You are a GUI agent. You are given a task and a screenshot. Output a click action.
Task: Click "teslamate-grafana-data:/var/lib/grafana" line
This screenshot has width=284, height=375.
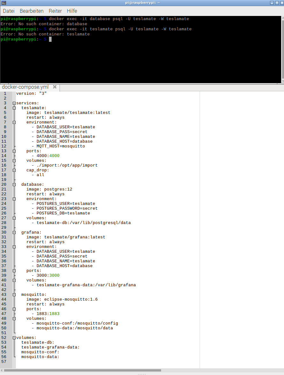[86, 285]
